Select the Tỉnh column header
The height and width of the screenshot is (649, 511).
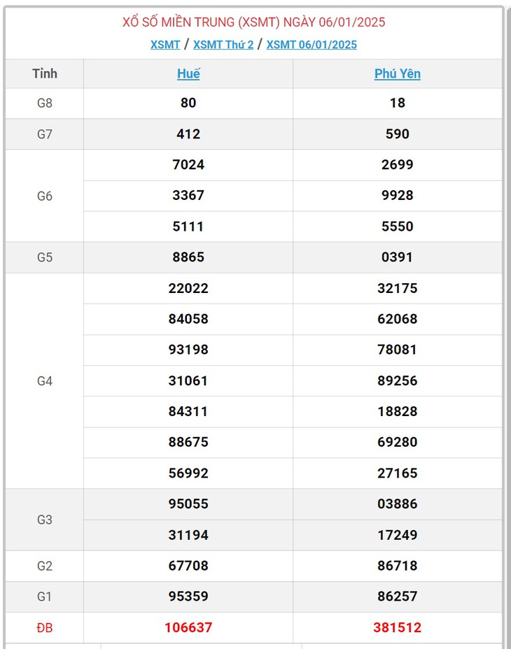pos(45,73)
